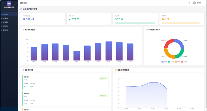Click the orange icon beside 设备运行周期趋势

pyautogui.click(x=116, y=70)
